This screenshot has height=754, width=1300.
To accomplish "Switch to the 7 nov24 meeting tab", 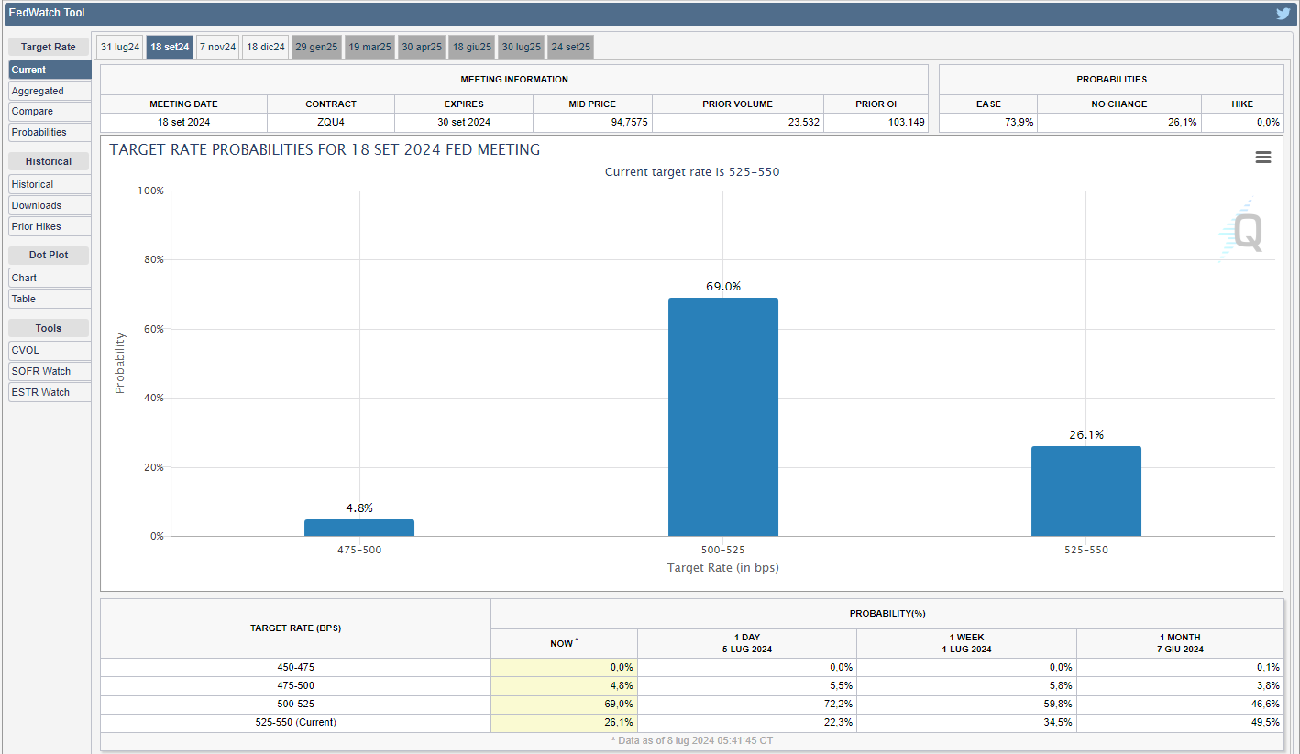I will tap(217, 47).
